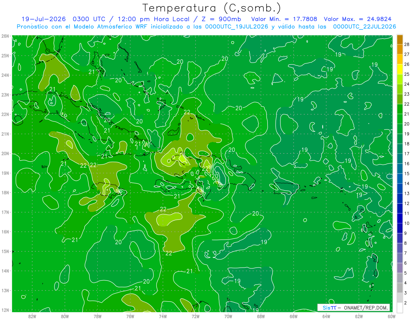Image resolution: width=416 pixels, height=321 pixels.
Task: Click the 14N latitude axis label
Action: [5, 271]
